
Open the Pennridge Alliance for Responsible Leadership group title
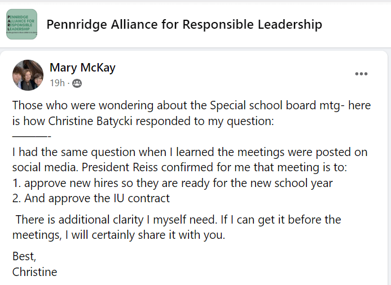coord(184,24)
